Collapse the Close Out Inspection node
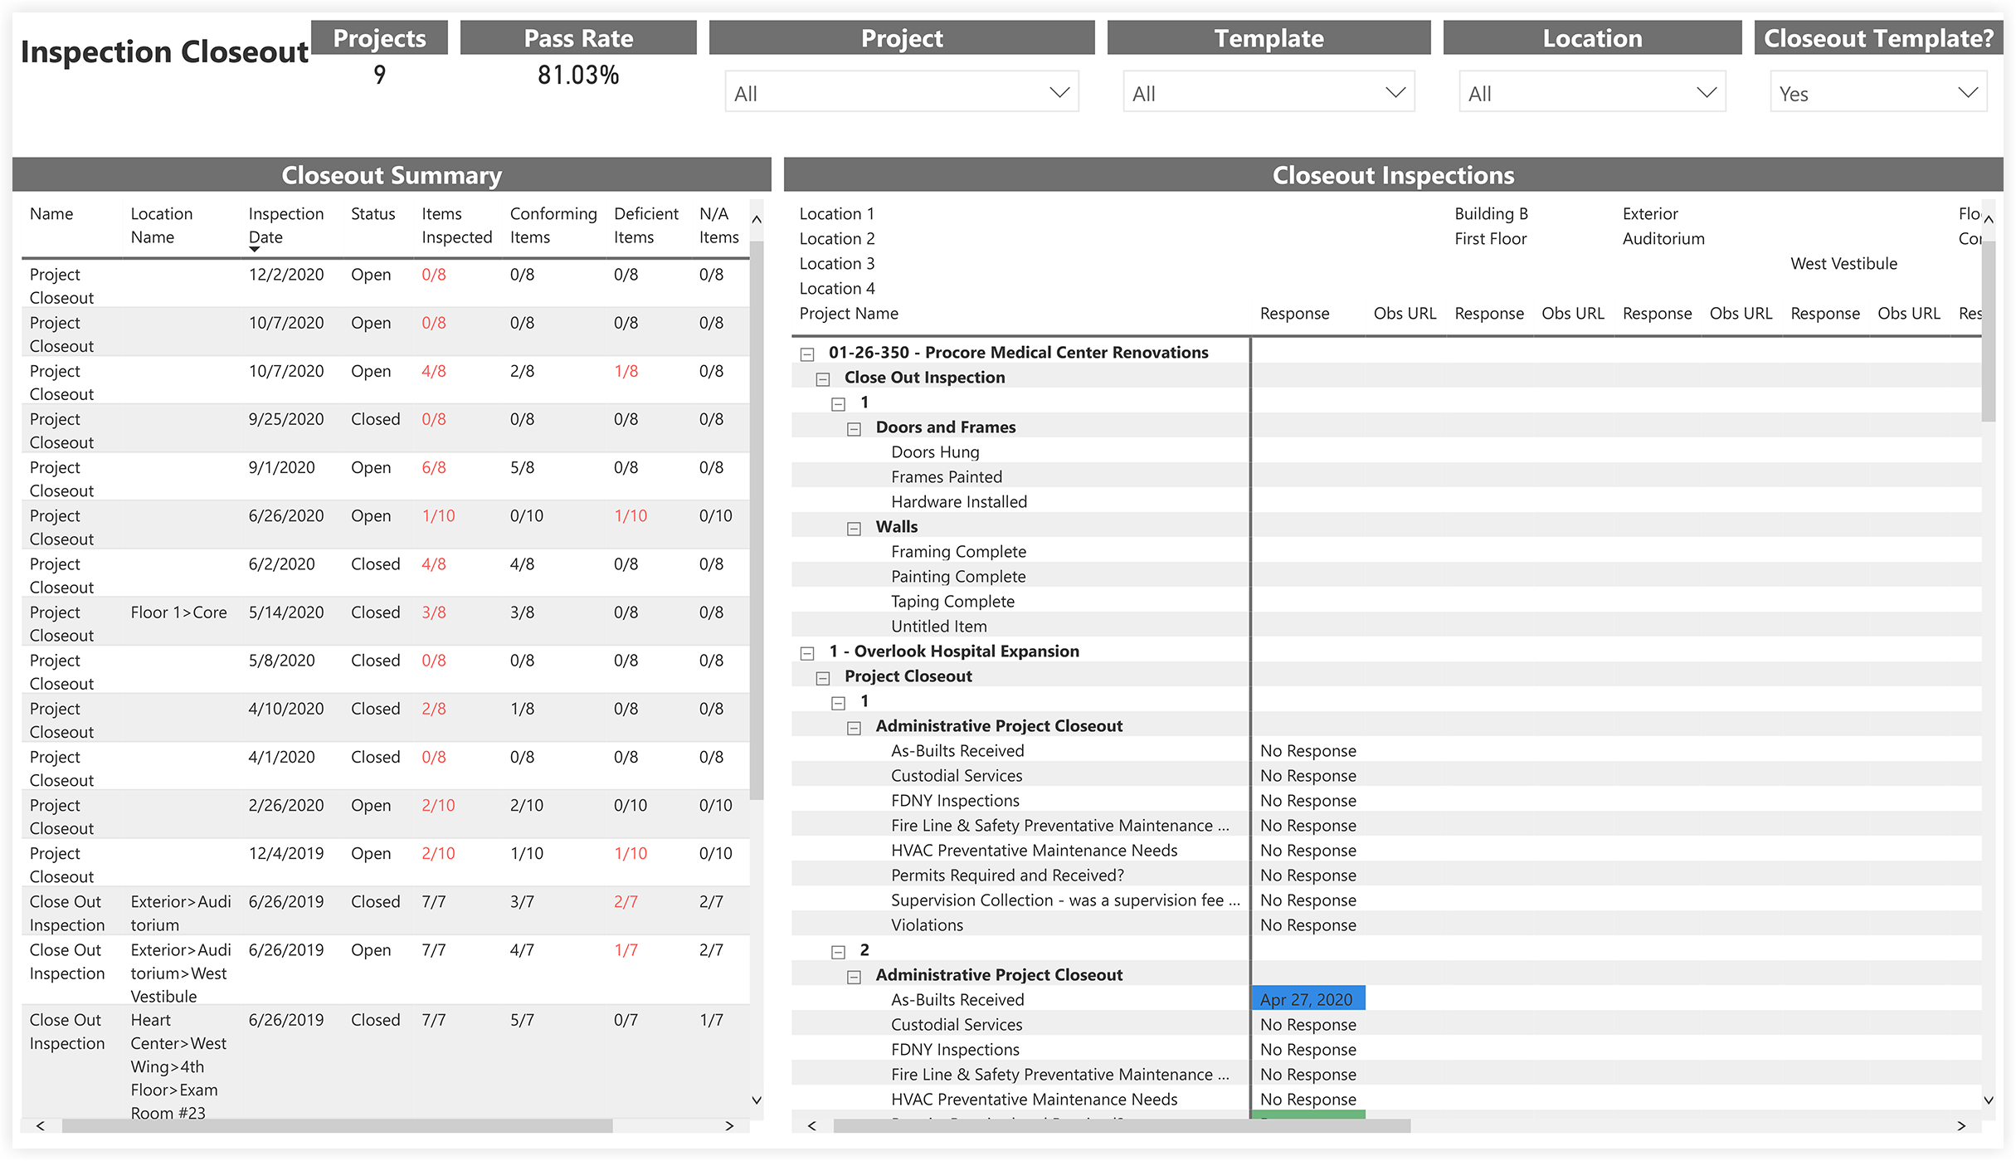The height and width of the screenshot is (1161, 2016). 823,378
